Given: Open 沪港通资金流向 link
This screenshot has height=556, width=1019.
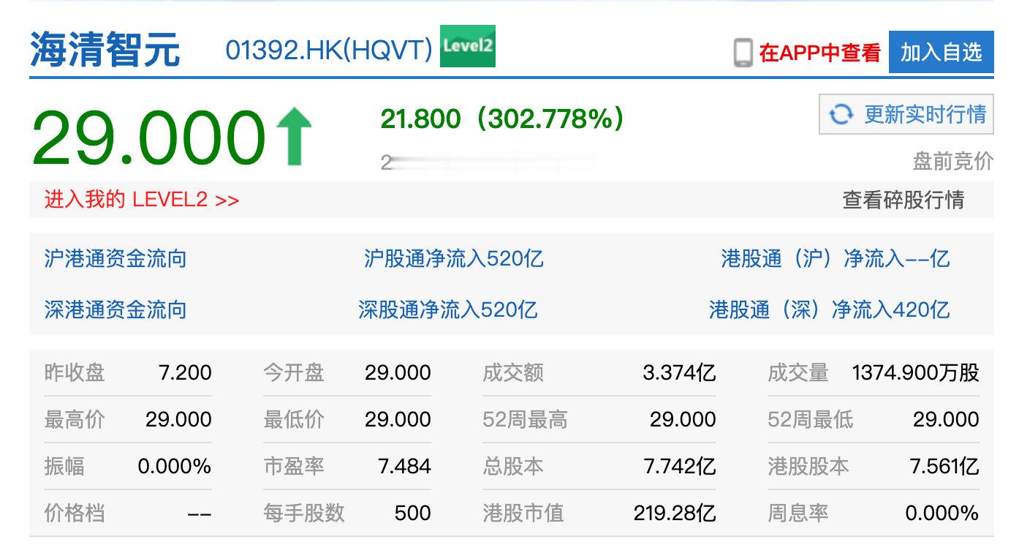Looking at the screenshot, I should click(115, 258).
